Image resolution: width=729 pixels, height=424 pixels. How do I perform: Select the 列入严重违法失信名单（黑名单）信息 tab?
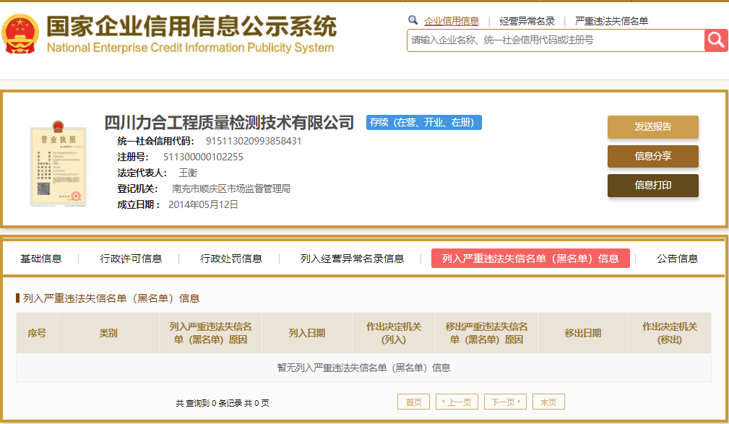click(x=530, y=259)
